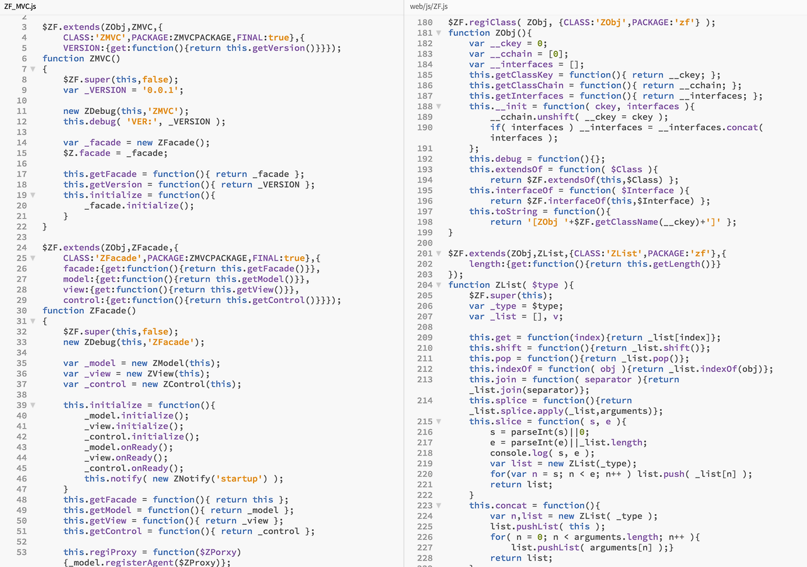Image resolution: width=807 pixels, height=567 pixels.
Task: Place cursor on 'function ZList( $type ){' declaration
Action: click(x=511, y=285)
